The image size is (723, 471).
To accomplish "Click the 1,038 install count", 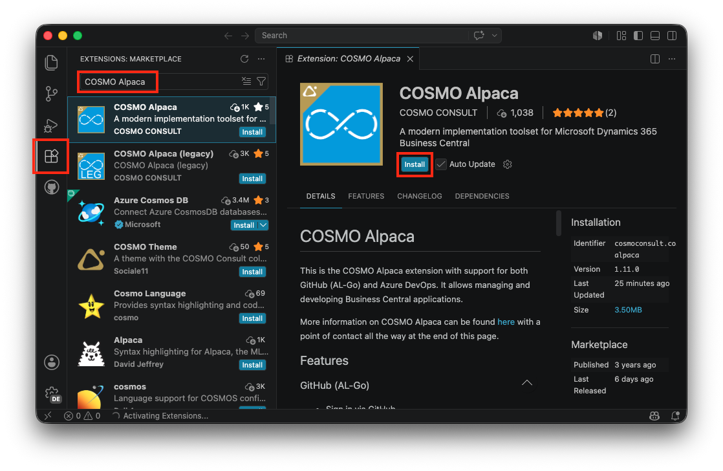I will pos(515,113).
